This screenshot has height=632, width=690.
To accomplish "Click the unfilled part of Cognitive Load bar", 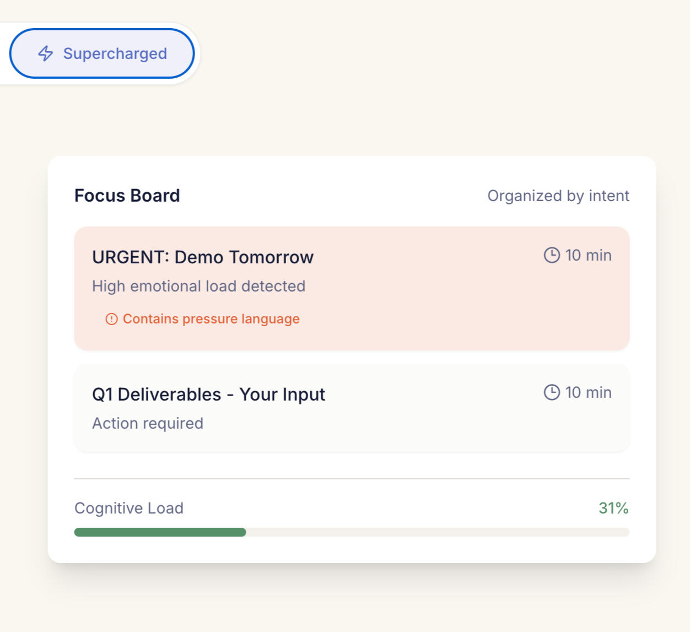I will click(x=435, y=532).
